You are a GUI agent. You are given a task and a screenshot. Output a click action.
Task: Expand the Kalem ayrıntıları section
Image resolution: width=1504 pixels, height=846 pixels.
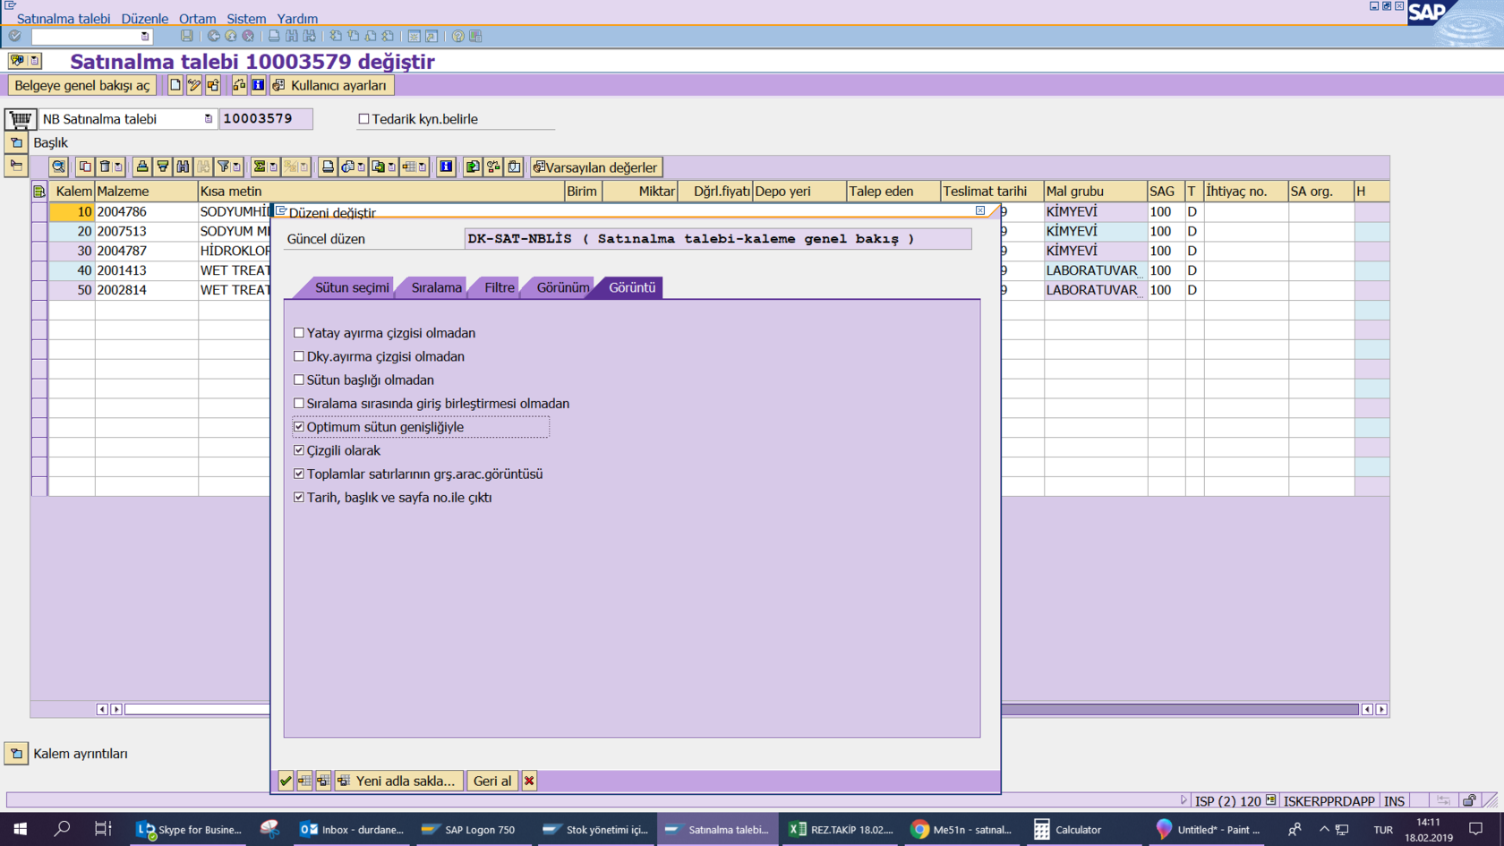[x=16, y=754]
